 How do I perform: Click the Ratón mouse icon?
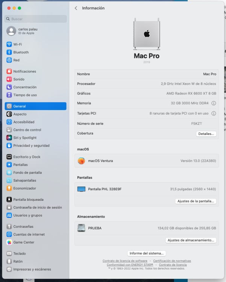pos(9,261)
